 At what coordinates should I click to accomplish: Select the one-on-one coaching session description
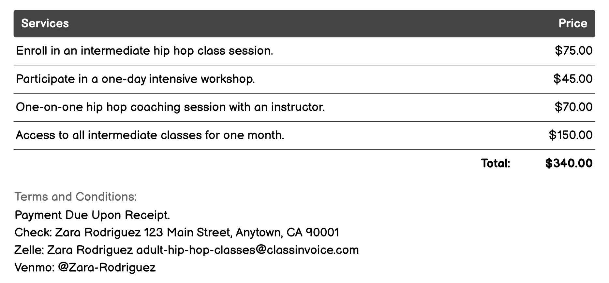[x=170, y=107]
